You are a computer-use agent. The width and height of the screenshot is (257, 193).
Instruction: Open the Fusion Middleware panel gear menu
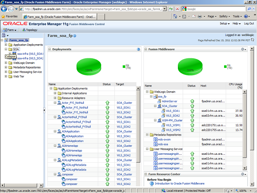click(x=243, y=49)
